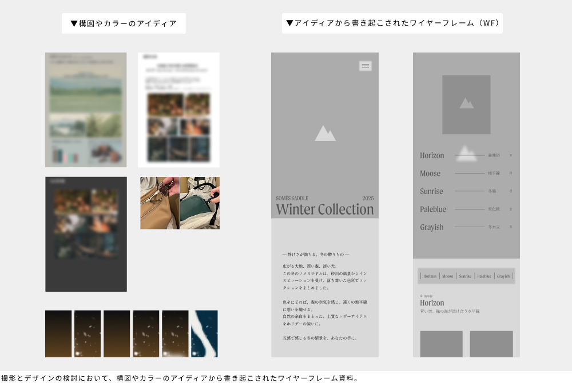Open the Grayish tab
The height and width of the screenshot is (383, 572).
(x=503, y=276)
